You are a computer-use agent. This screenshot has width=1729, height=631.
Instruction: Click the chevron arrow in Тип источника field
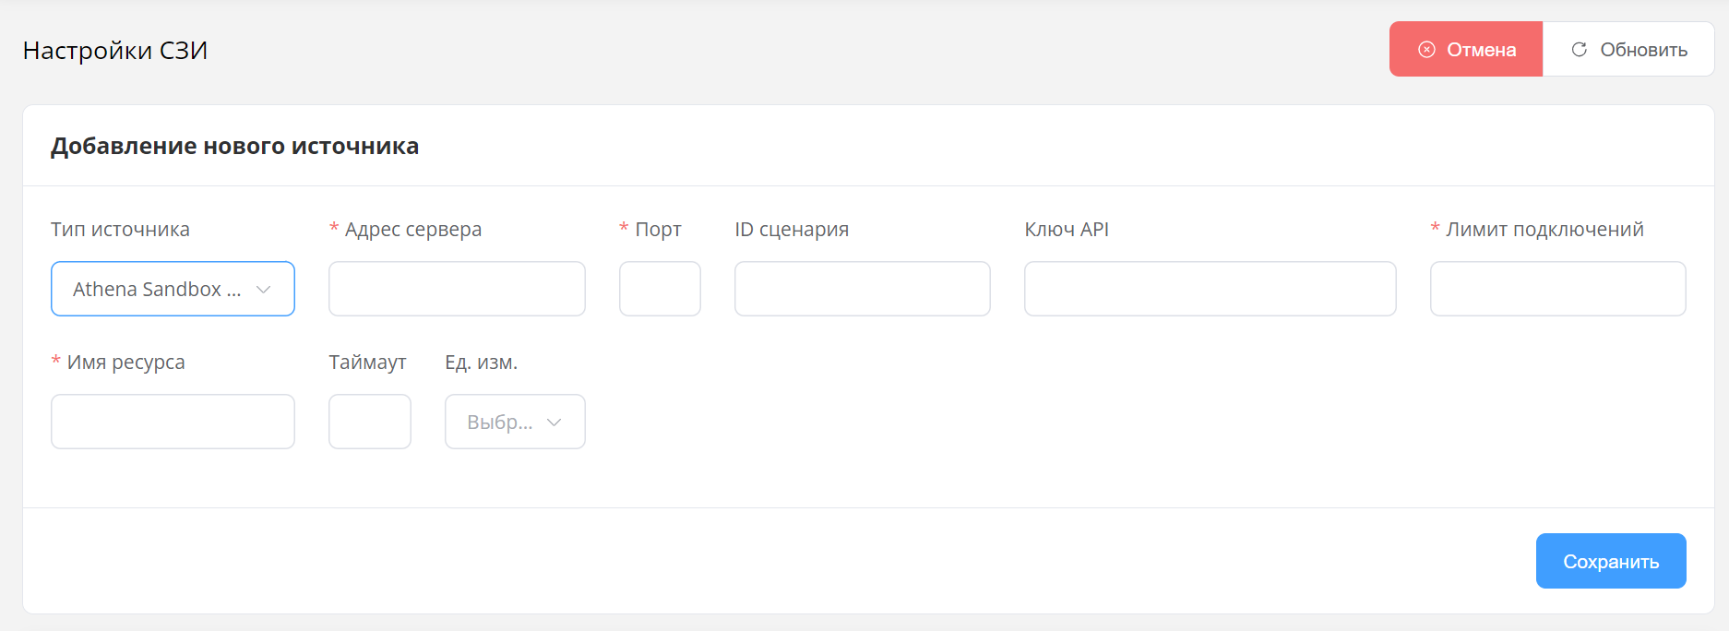pos(264,290)
